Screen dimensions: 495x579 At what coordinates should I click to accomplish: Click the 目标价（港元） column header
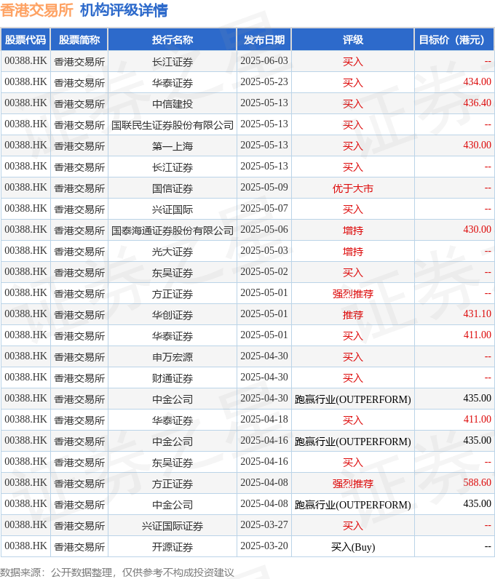454,39
